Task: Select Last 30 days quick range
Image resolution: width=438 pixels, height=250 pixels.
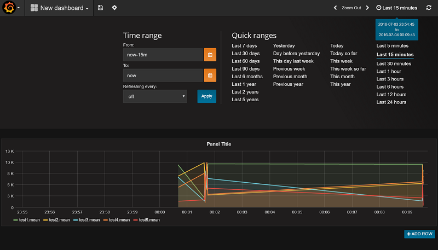Action: 245,53
